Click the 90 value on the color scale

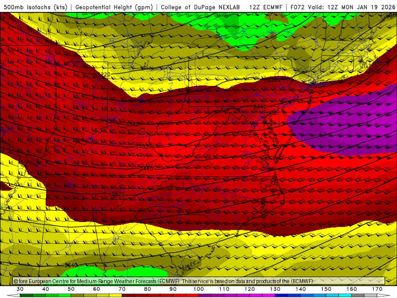tap(173, 289)
